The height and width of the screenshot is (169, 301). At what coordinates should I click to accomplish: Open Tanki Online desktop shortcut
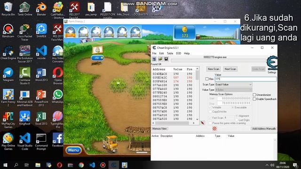tap(25, 8)
